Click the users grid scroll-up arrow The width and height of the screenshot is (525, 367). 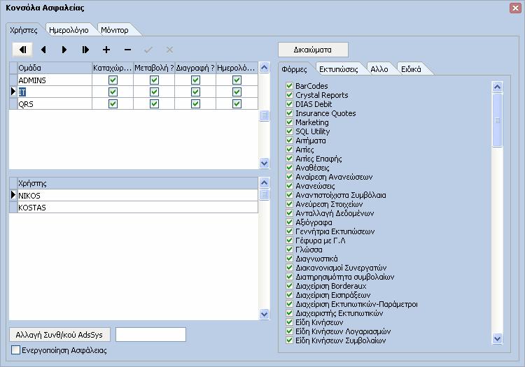tap(264, 182)
